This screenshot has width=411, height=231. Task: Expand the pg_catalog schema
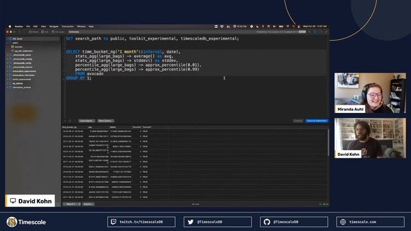pos(8,83)
